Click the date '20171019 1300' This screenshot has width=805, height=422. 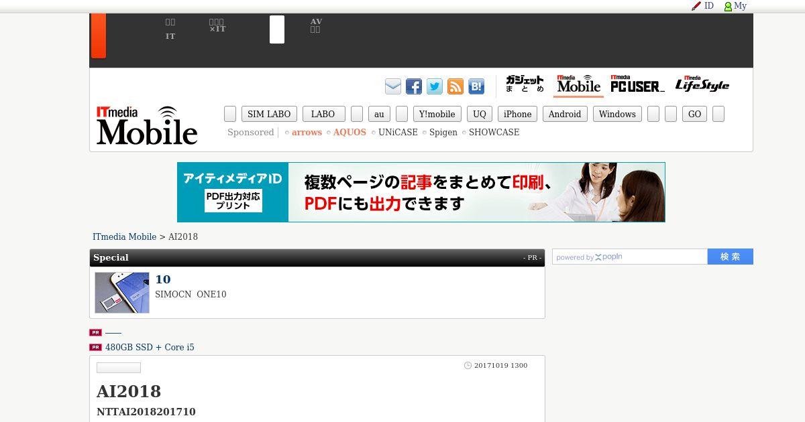pos(500,366)
